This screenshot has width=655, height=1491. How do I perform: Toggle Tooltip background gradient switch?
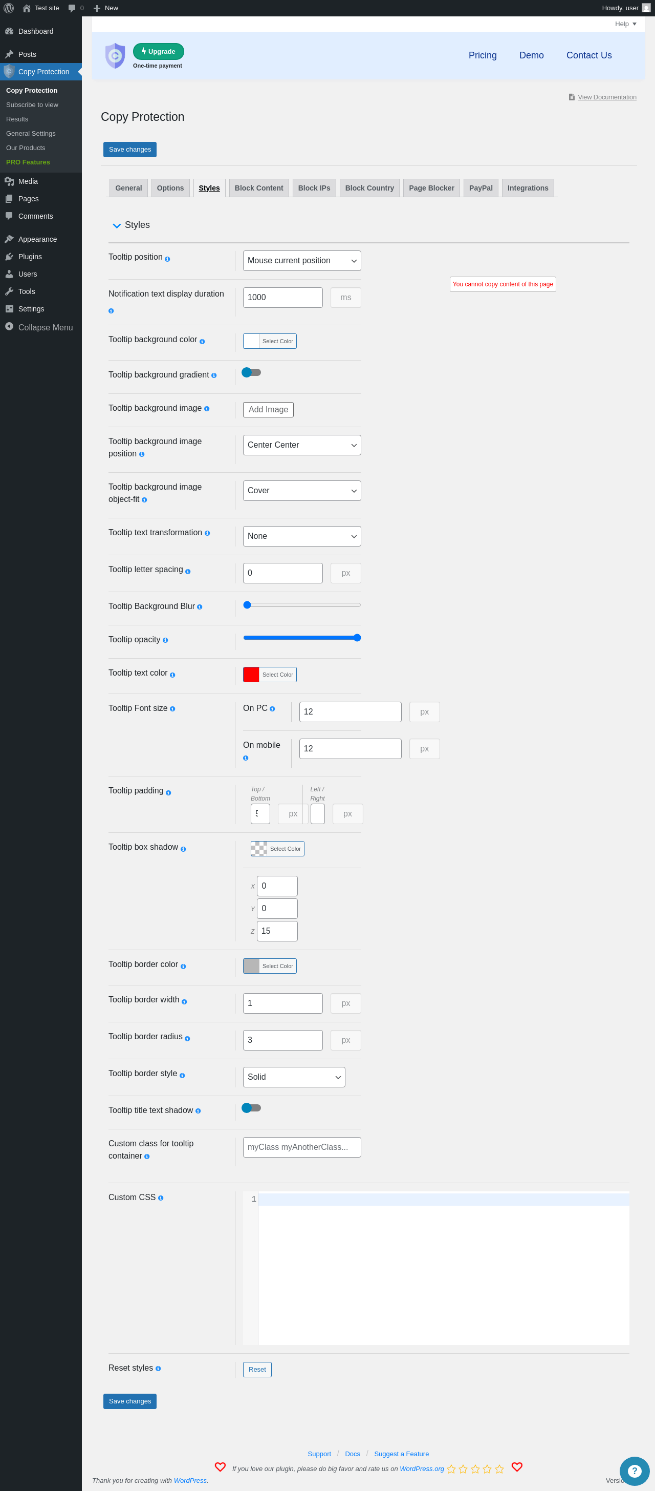pyautogui.click(x=251, y=372)
